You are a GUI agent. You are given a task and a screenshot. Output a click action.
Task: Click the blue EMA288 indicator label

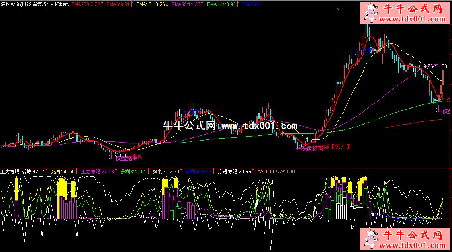[x=252, y=4]
